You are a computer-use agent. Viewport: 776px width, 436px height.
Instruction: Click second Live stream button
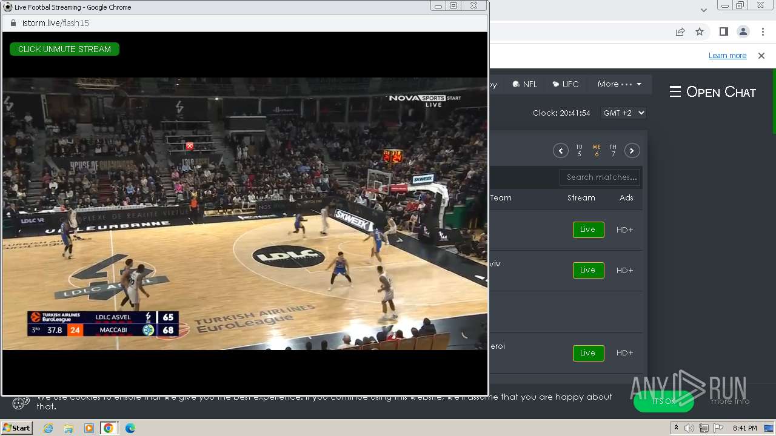click(588, 270)
